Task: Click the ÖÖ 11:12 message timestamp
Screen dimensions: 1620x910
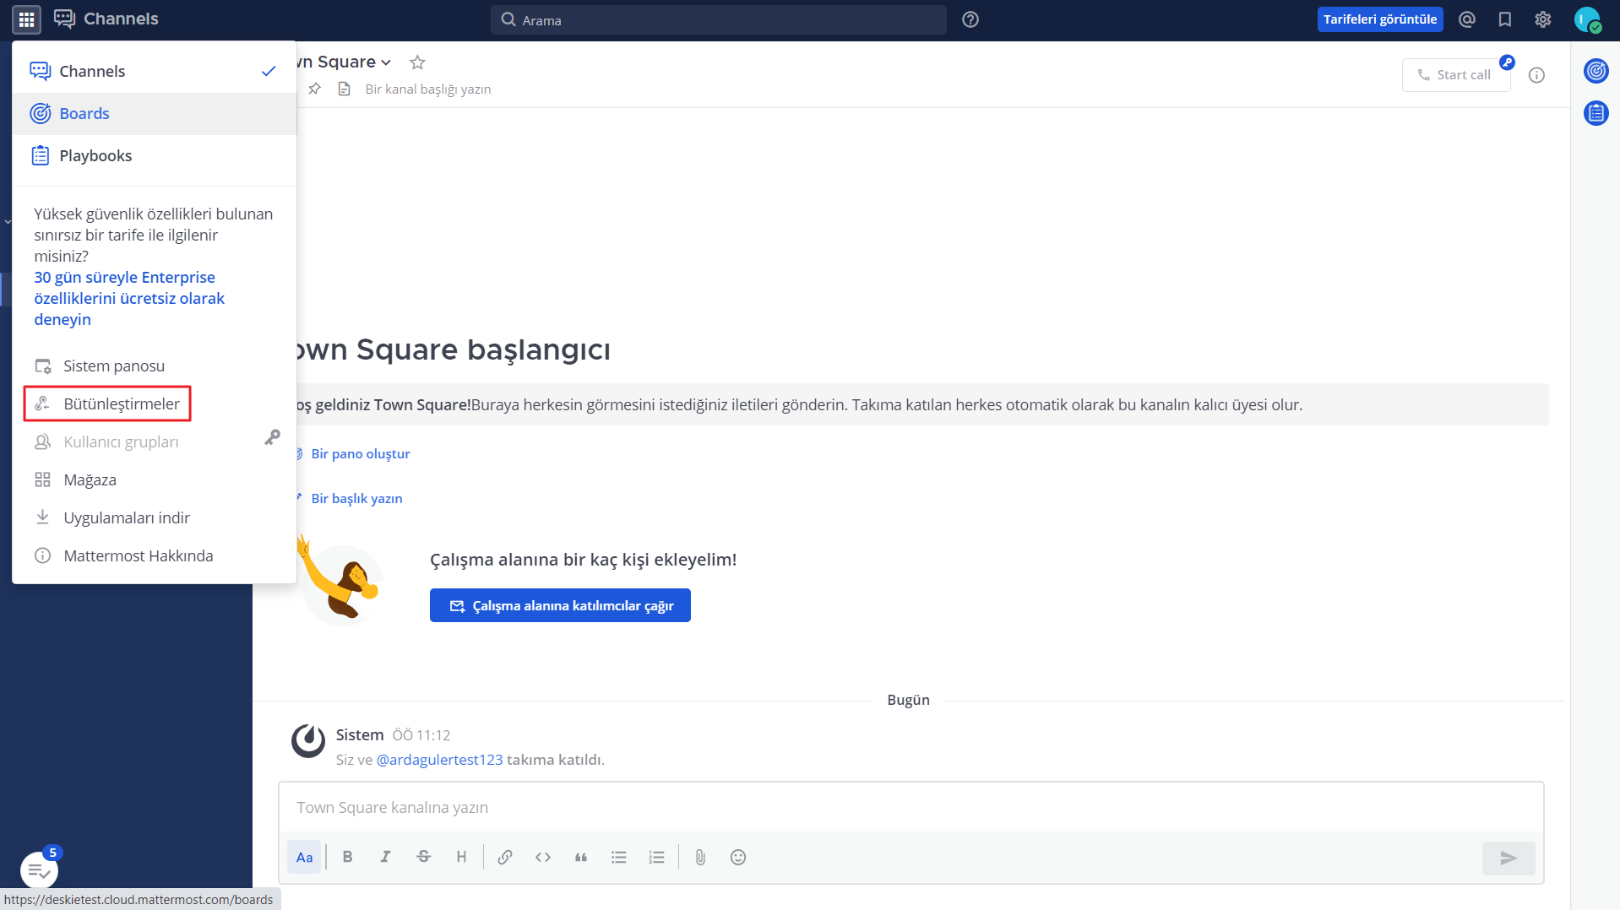Action: click(x=421, y=735)
